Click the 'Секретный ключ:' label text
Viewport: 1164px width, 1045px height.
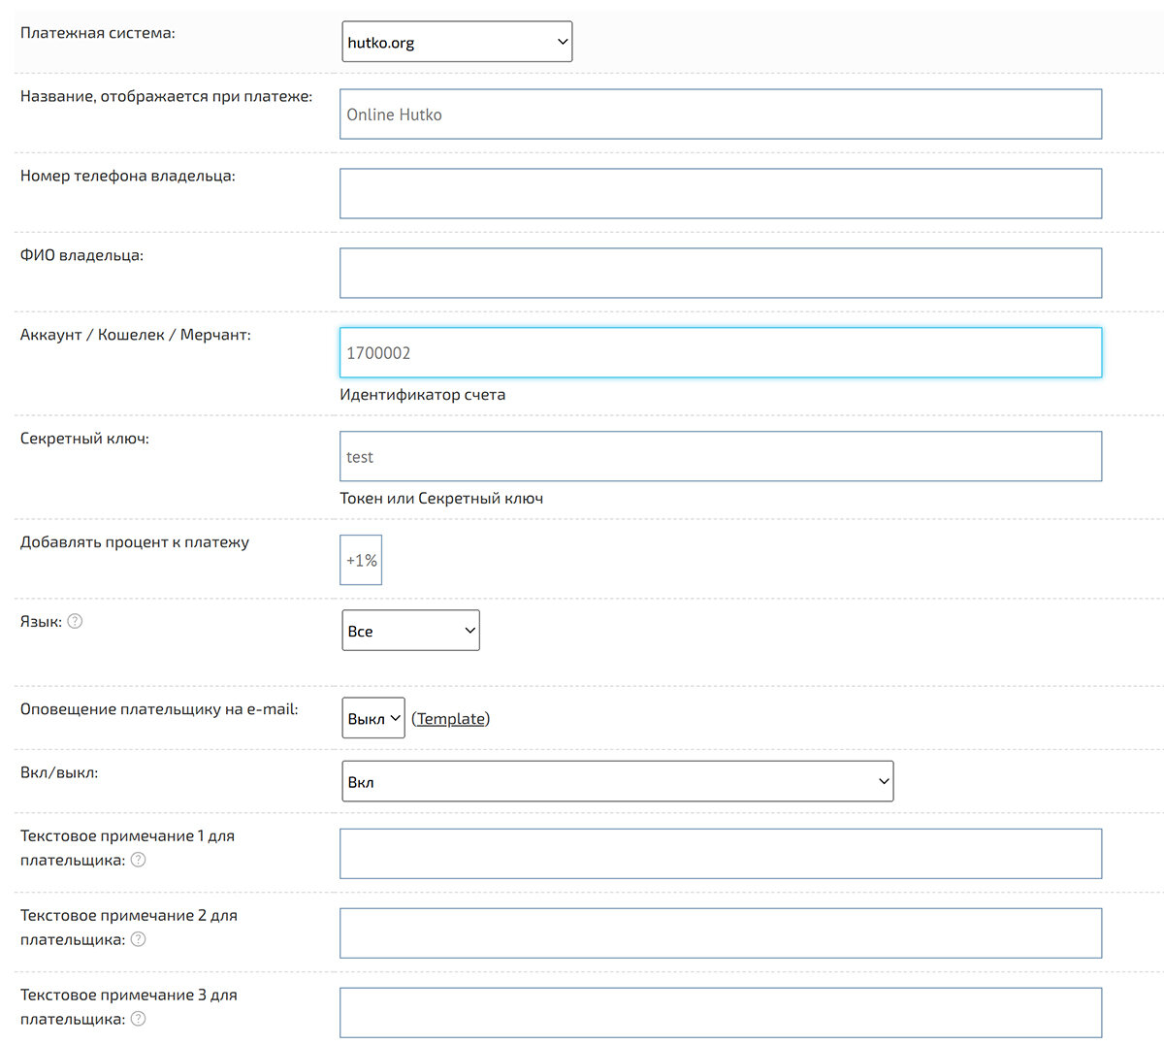pyautogui.click(x=84, y=439)
